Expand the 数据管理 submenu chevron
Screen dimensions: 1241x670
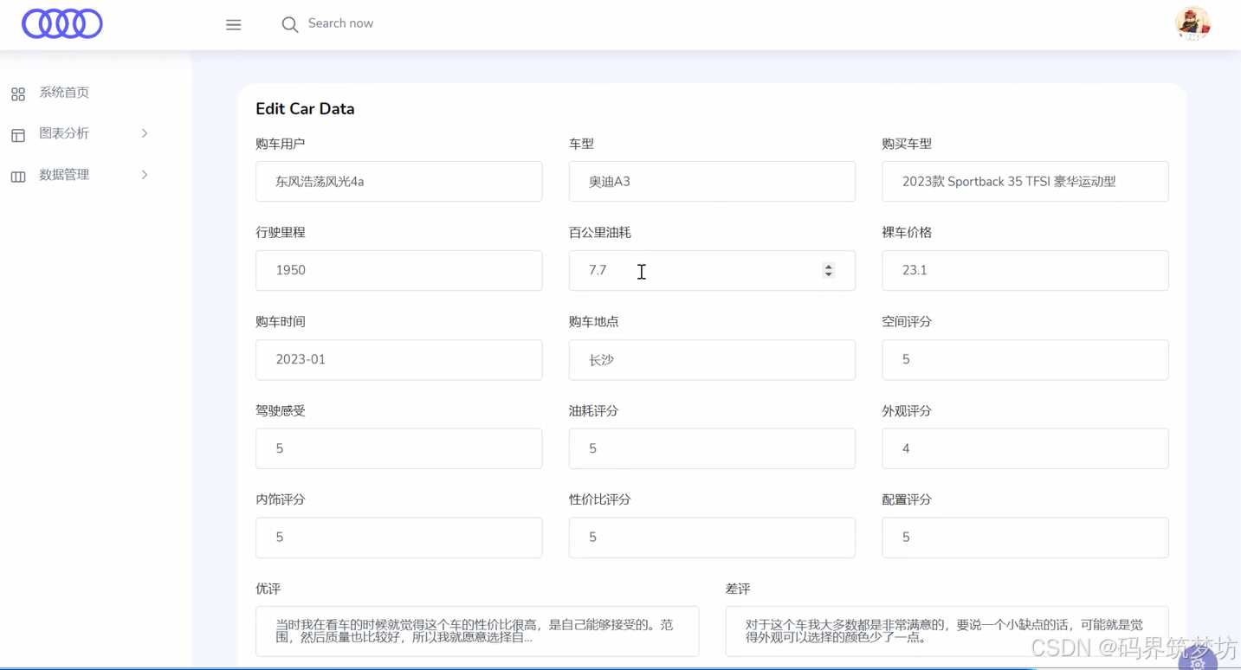tap(145, 175)
